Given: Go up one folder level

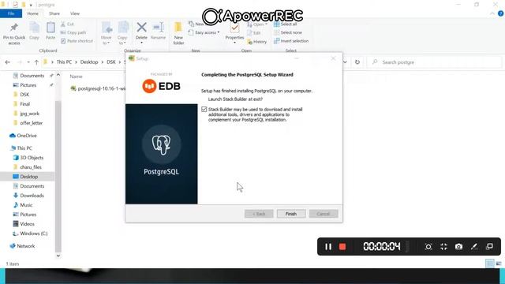Looking at the screenshot, I should pyautogui.click(x=36, y=62).
